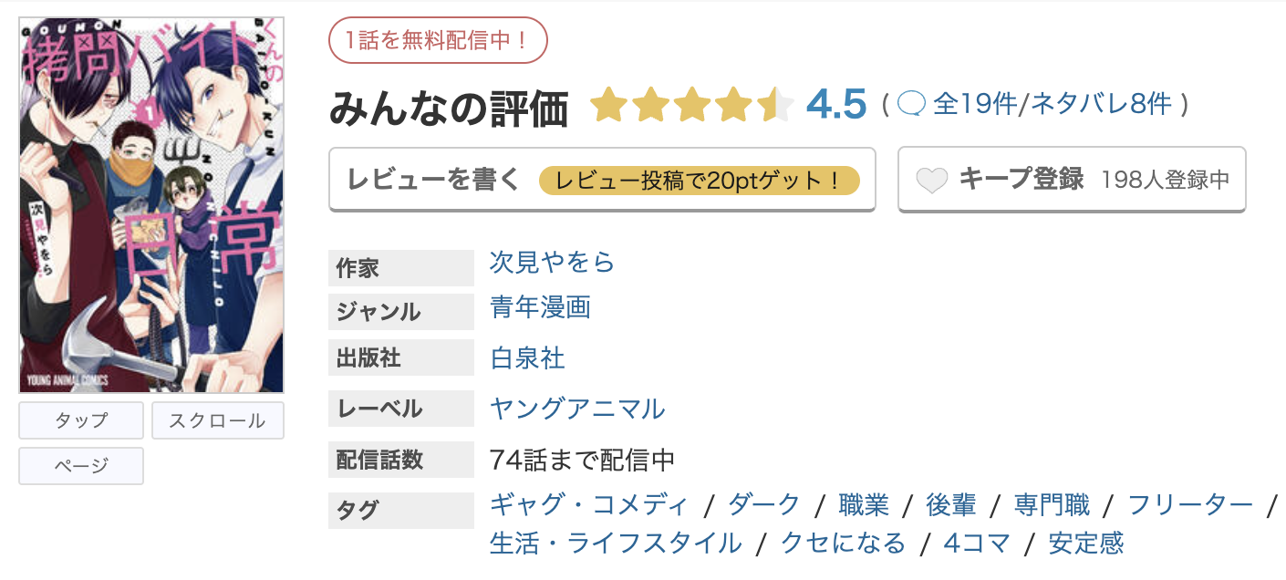Click the speech bubble comment icon
The image size is (1286, 580).
click(x=913, y=104)
